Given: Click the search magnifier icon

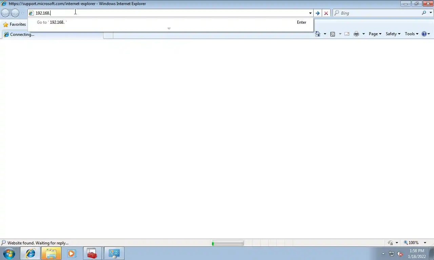Looking at the screenshot, I should [424, 13].
